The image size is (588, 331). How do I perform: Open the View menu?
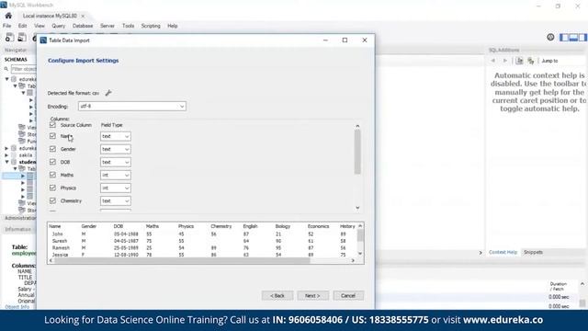point(40,26)
